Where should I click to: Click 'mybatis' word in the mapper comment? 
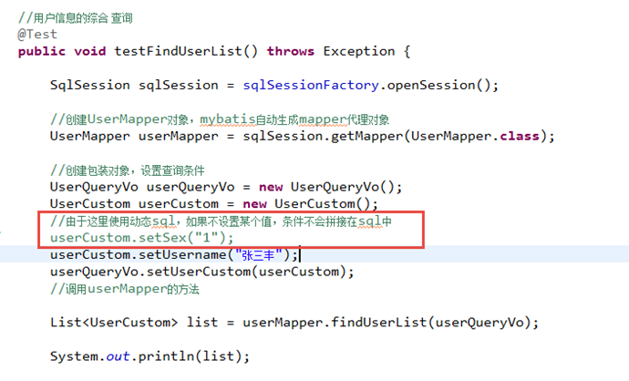228,120
